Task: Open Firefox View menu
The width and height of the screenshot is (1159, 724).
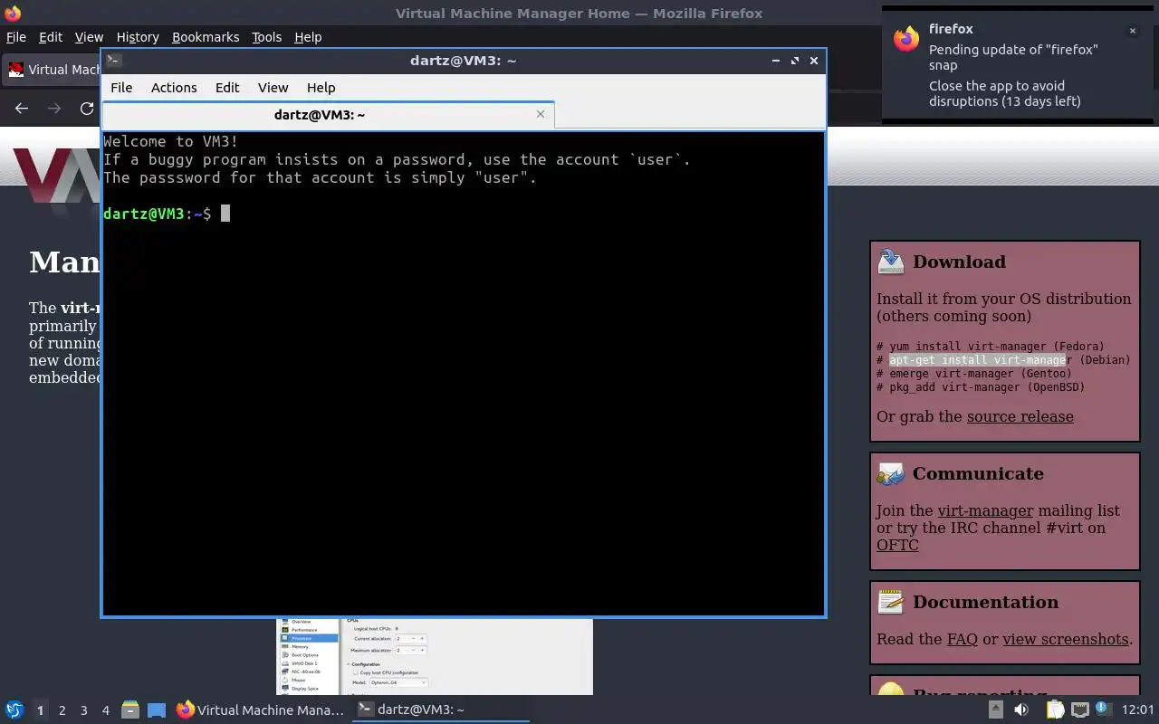Action: coord(89,37)
